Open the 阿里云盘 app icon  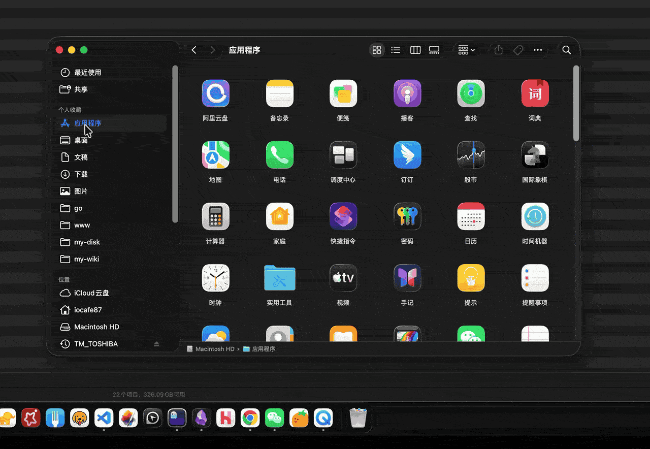tap(215, 93)
